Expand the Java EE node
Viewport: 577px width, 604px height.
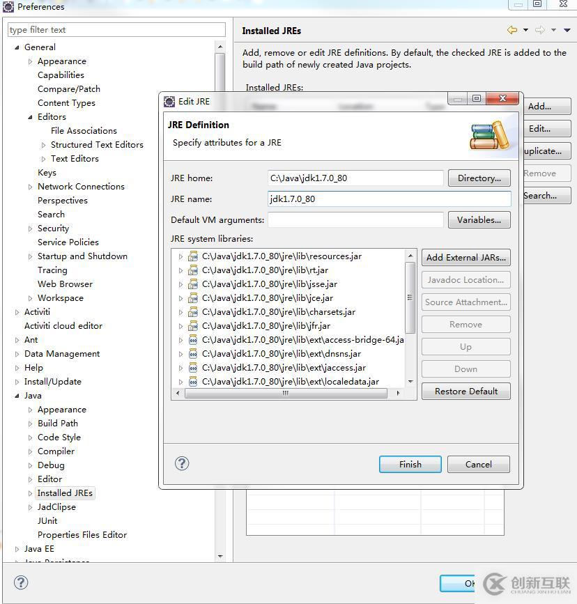(17, 549)
